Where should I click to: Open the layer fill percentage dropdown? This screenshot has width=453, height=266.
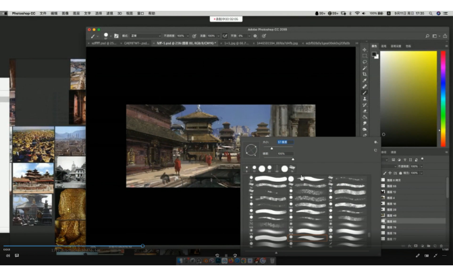click(421, 173)
